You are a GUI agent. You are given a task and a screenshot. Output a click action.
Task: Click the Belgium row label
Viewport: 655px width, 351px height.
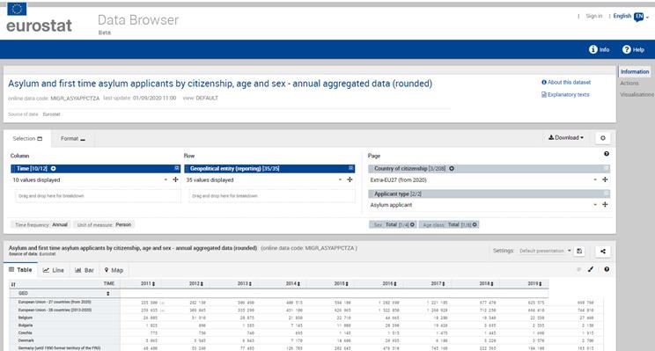(x=25, y=318)
